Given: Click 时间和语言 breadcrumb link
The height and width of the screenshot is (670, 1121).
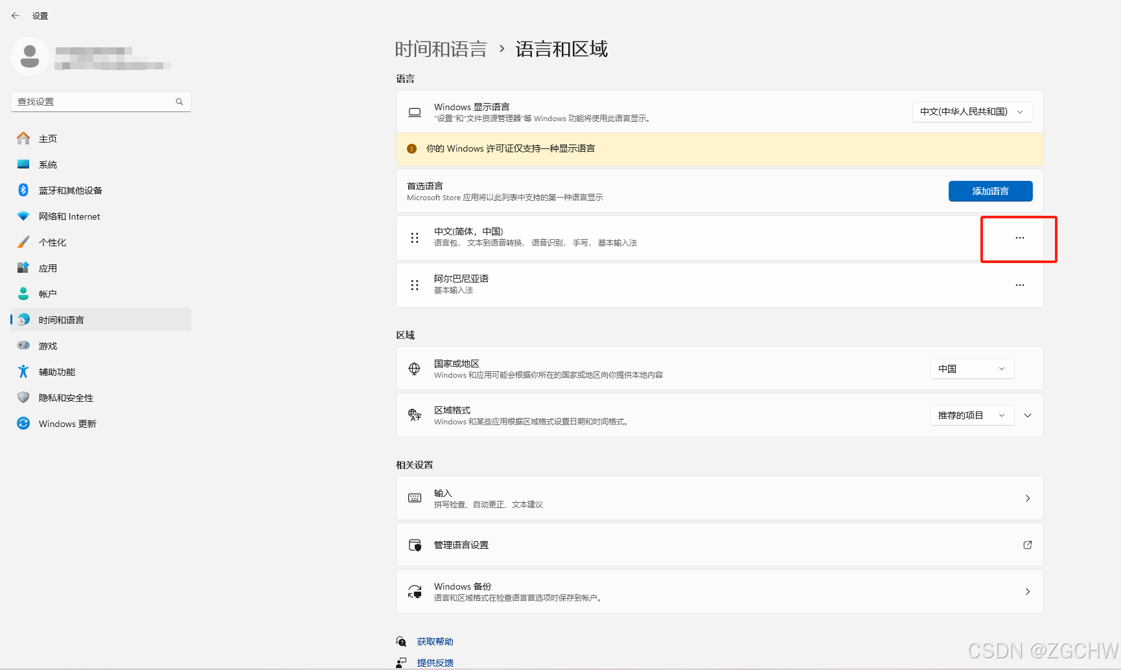Looking at the screenshot, I should click(441, 49).
